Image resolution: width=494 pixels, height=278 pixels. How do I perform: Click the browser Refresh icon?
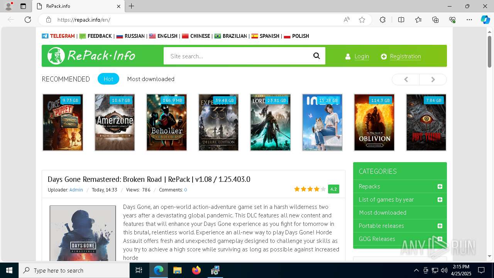click(28, 20)
